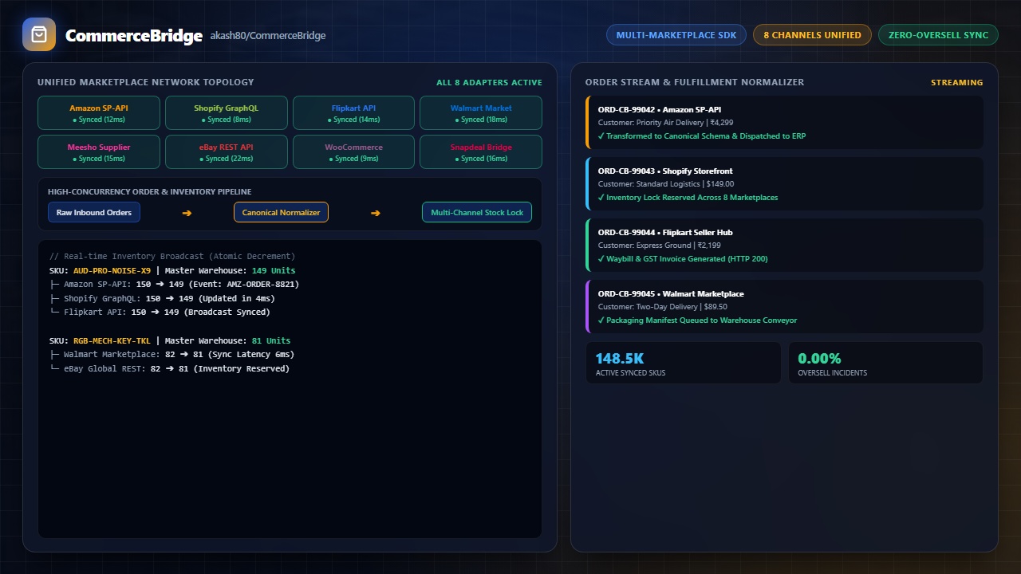Click the Multi-Channel Stock Lock stage

click(477, 213)
